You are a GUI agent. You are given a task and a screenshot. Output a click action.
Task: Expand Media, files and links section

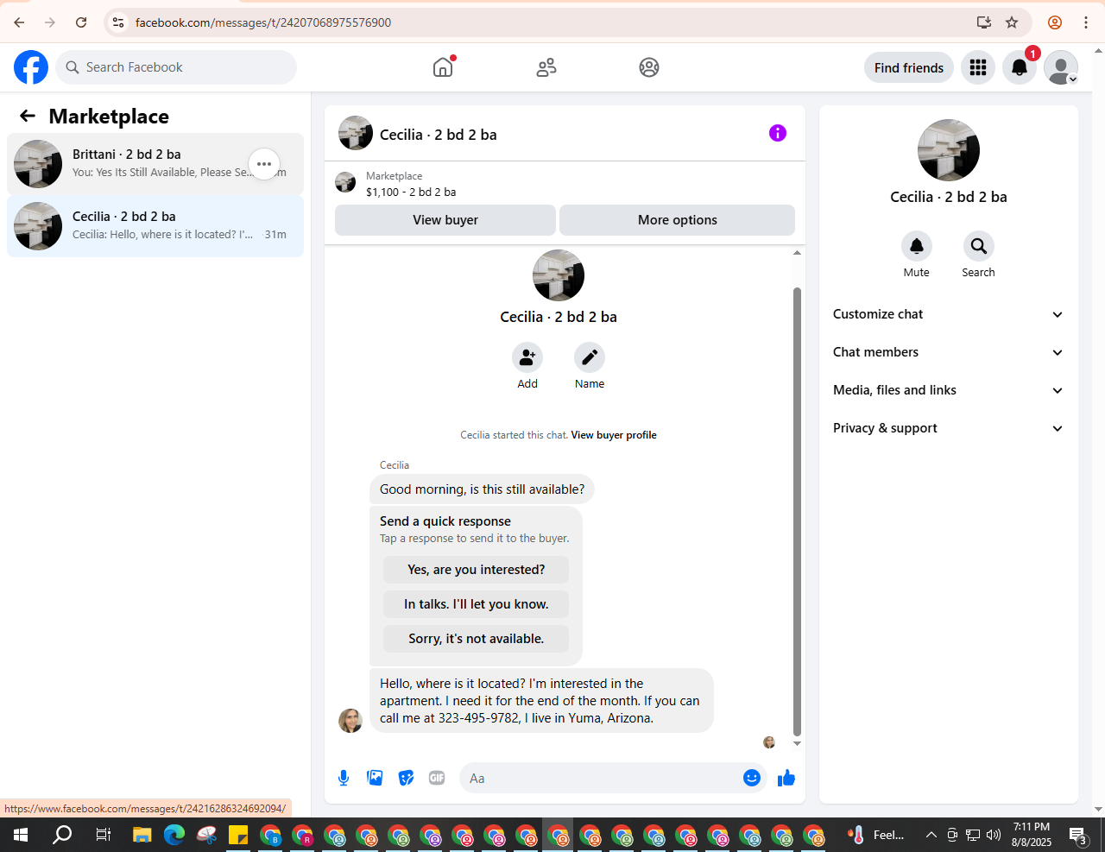click(949, 390)
